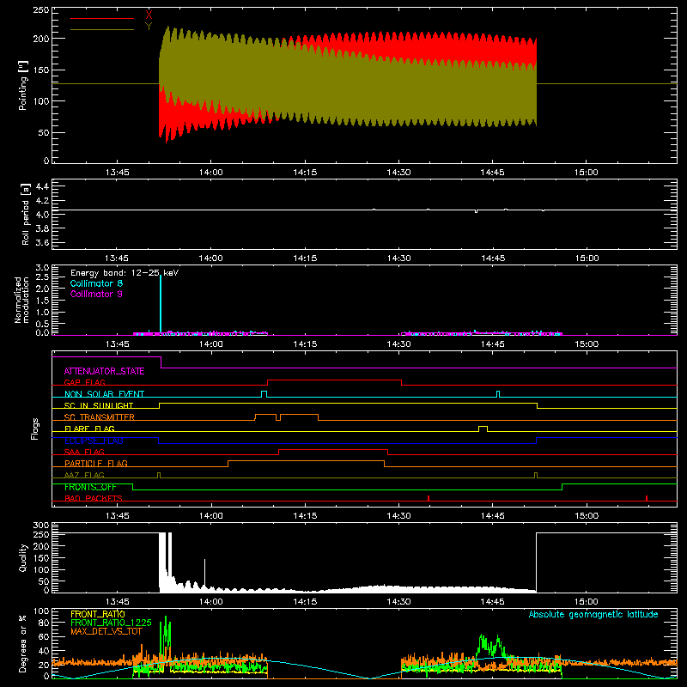The width and height of the screenshot is (687, 687).
Task: Click the 'Energy band: 12-25 keV' text
Action: pyautogui.click(x=125, y=273)
